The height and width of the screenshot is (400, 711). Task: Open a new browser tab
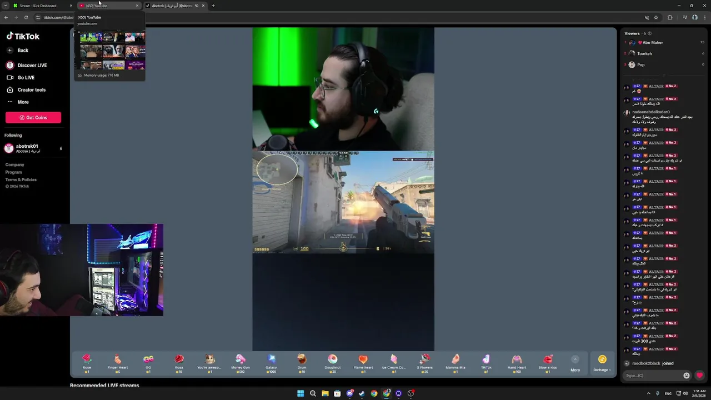(213, 6)
